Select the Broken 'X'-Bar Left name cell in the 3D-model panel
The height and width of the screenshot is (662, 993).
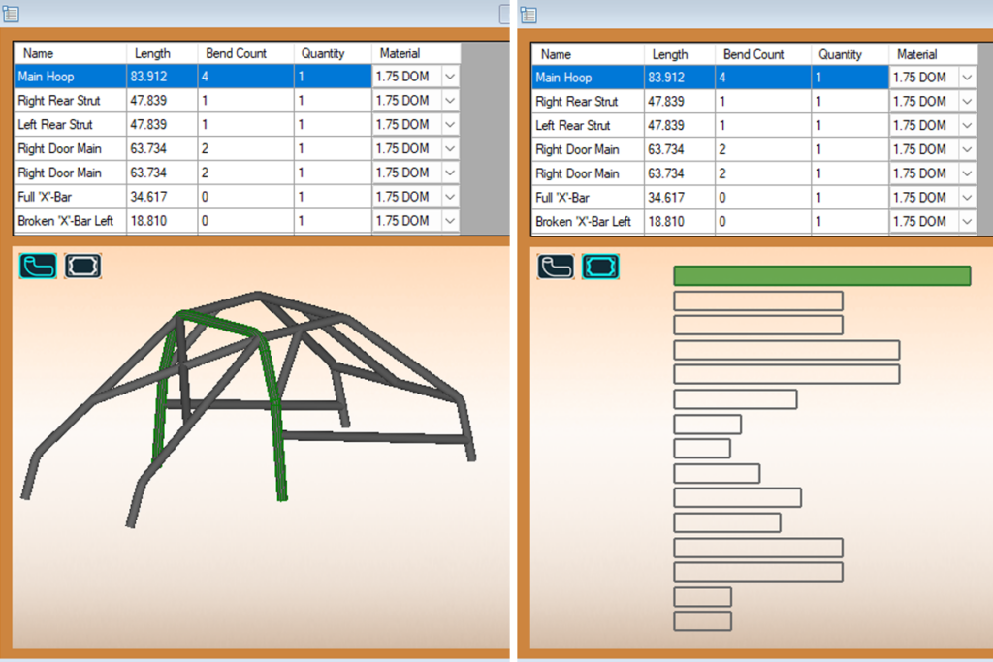70,221
